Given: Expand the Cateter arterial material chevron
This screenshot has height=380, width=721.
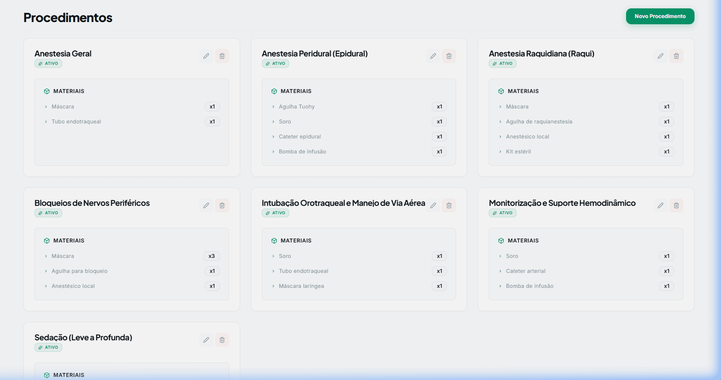Looking at the screenshot, I should [500, 271].
